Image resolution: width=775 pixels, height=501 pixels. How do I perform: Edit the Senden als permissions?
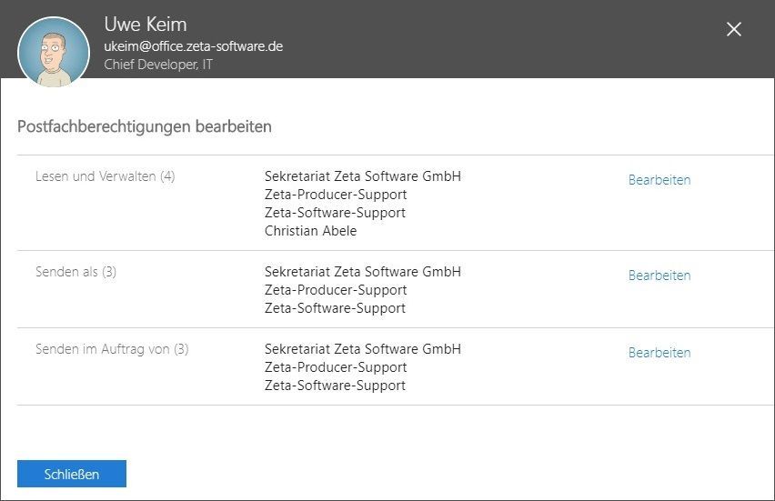pyautogui.click(x=659, y=276)
